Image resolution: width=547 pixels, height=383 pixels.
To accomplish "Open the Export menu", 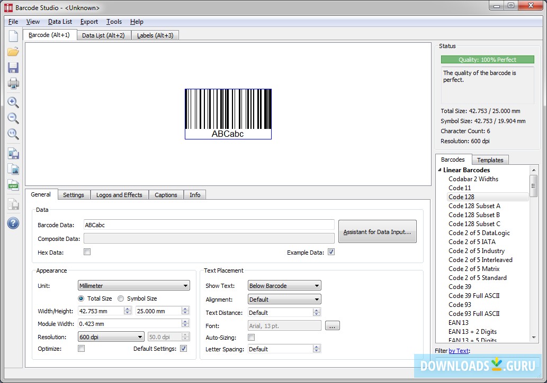I will pos(89,22).
